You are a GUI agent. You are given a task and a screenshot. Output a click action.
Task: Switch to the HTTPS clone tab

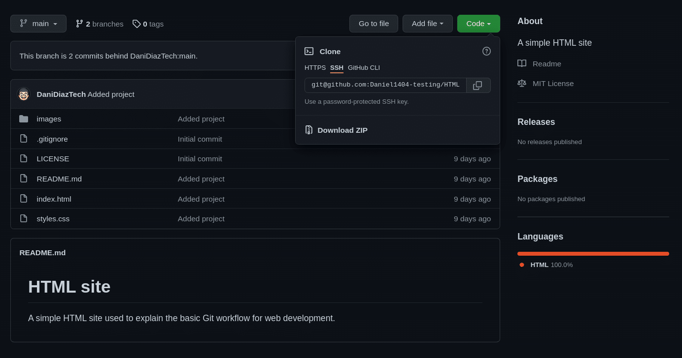[315, 68]
